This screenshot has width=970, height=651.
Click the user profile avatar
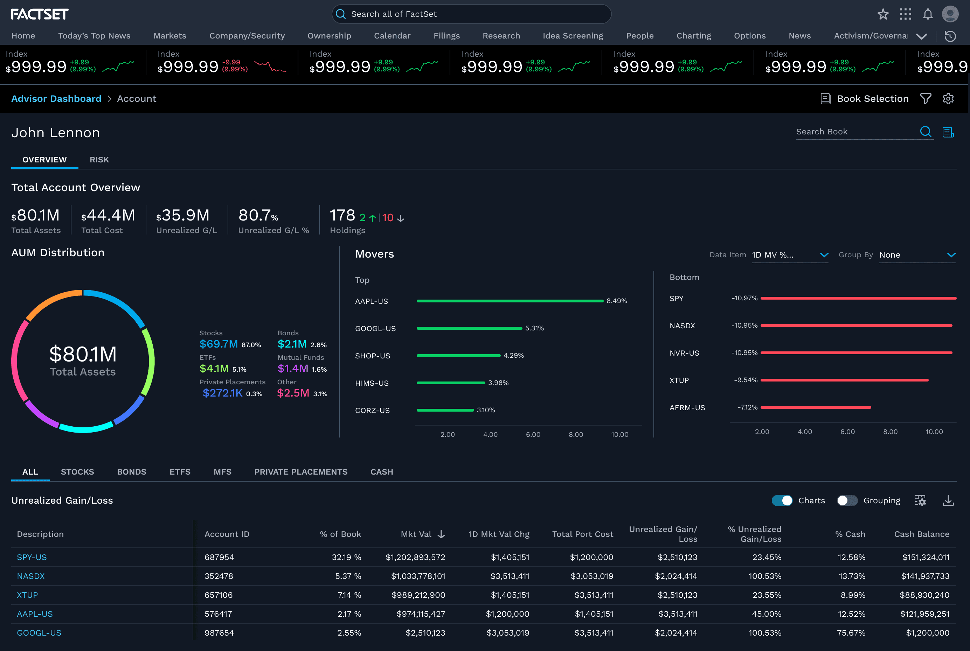(950, 14)
